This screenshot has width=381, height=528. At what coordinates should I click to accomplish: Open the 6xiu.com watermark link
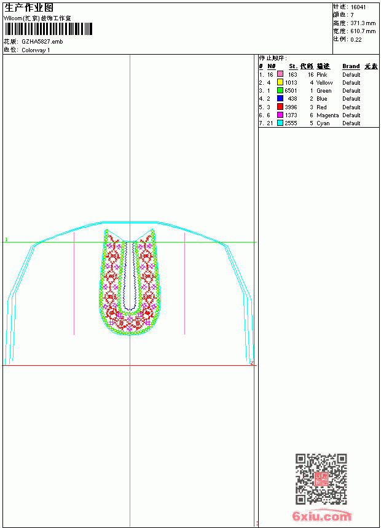321,516
